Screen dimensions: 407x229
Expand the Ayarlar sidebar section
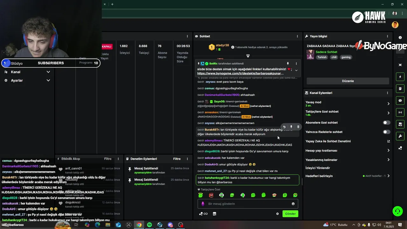[x=48, y=80]
